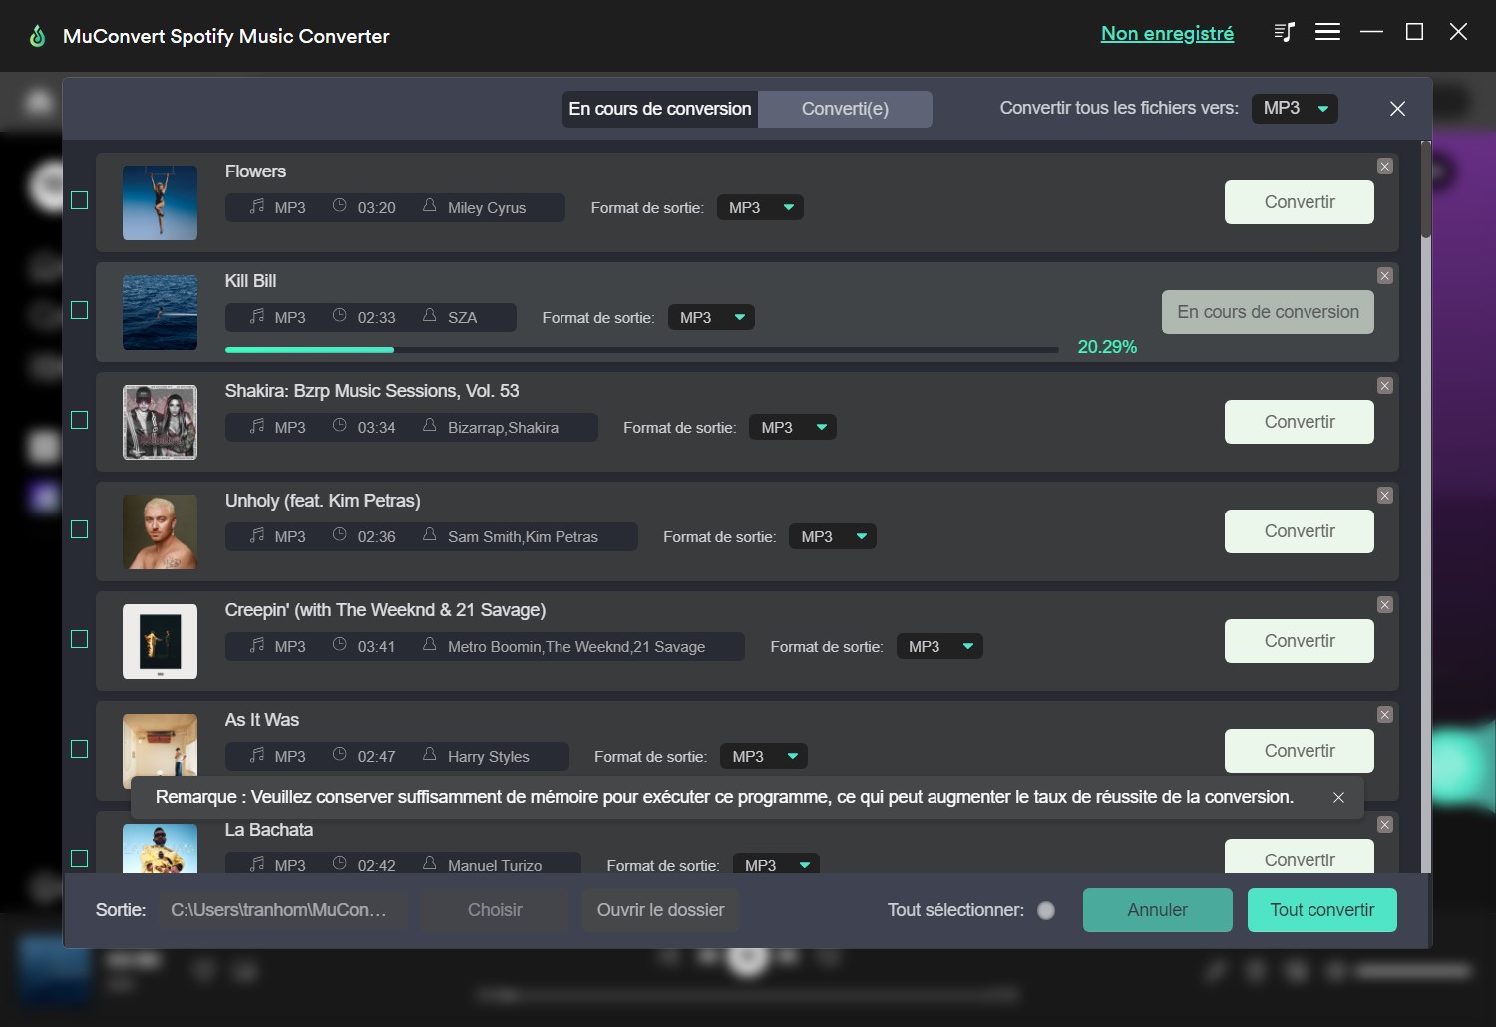Viewport: 1496px width, 1027px height.
Task: Select the Kill Bill checkbox
Action: click(80, 310)
